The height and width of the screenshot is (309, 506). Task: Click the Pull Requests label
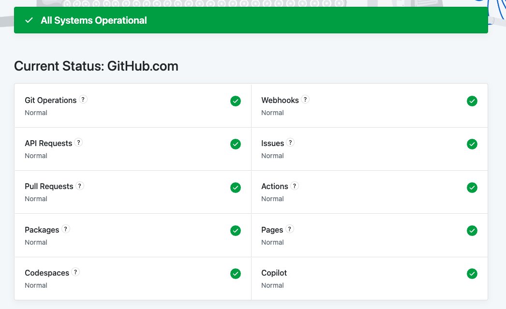49,187
